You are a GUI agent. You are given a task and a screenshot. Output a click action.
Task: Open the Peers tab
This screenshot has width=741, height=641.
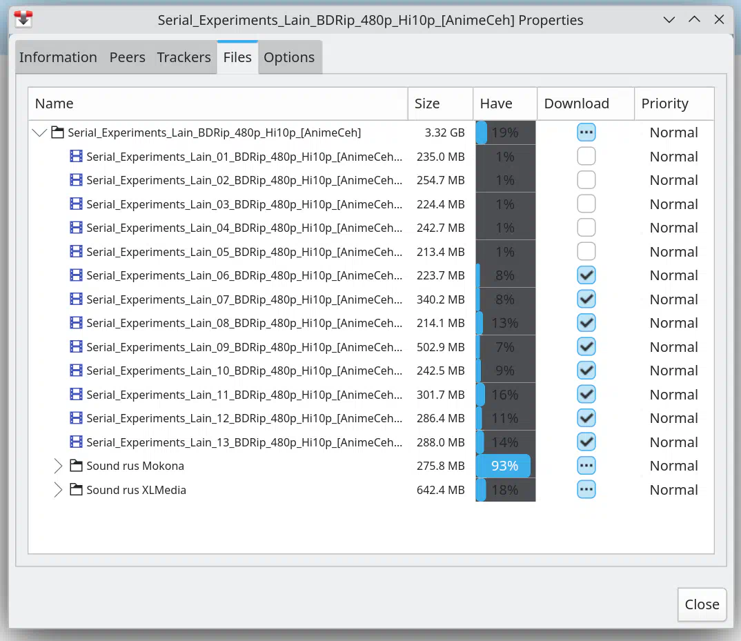pyautogui.click(x=127, y=57)
